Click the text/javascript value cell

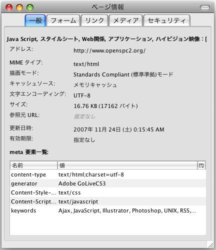[x=78, y=201]
